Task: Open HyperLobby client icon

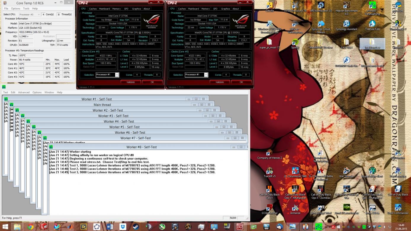Action: [x=372, y=172]
